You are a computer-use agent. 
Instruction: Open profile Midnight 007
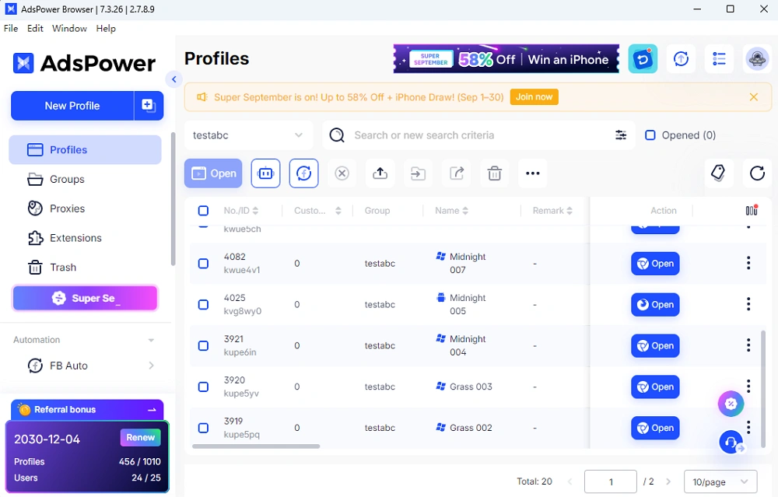click(x=655, y=264)
